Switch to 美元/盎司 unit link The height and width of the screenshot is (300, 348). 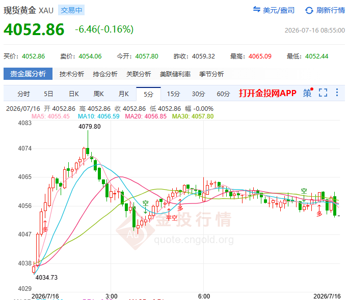point(279,10)
